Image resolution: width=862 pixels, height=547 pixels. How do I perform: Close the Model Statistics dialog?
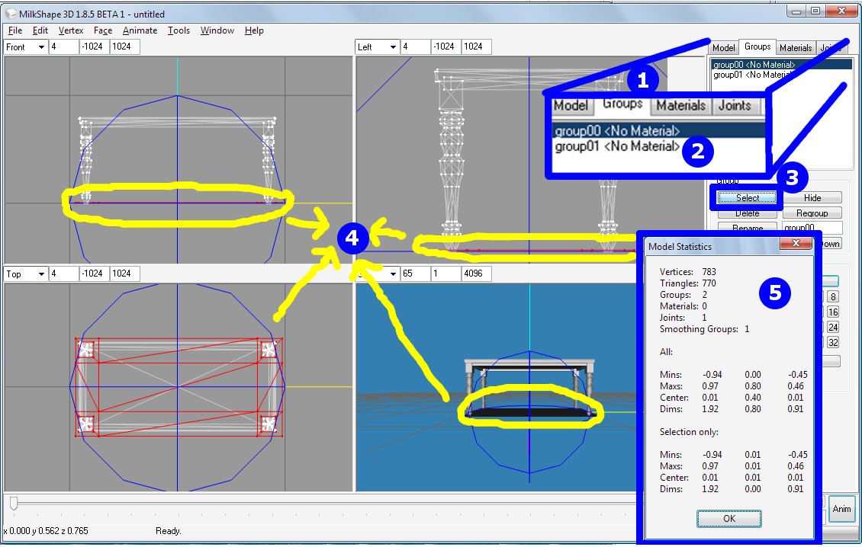[796, 243]
